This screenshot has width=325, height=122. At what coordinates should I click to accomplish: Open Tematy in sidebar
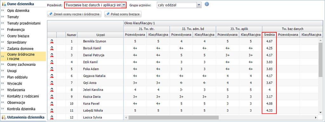(13, 17)
